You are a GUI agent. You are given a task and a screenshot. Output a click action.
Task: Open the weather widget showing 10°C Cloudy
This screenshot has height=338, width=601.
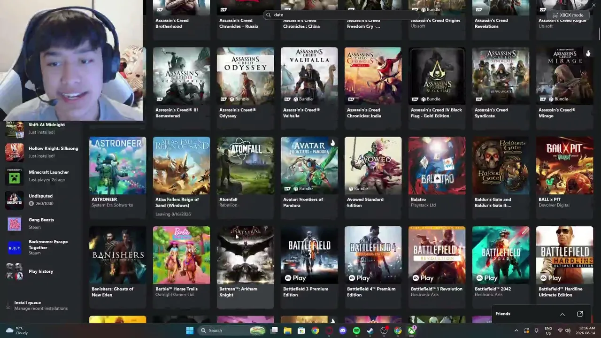click(16, 330)
